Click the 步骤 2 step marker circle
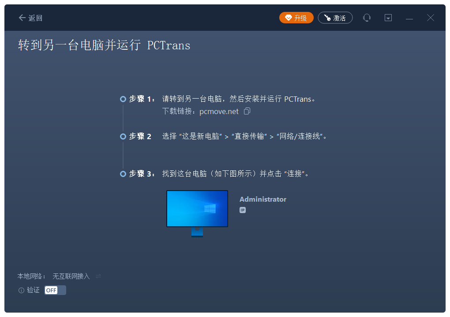Screen dimensions: 450x317 tap(123, 136)
